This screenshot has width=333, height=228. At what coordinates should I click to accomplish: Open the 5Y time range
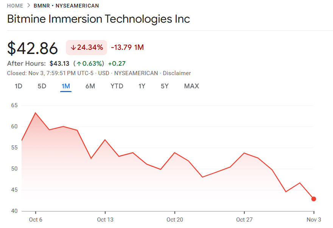tap(165, 86)
